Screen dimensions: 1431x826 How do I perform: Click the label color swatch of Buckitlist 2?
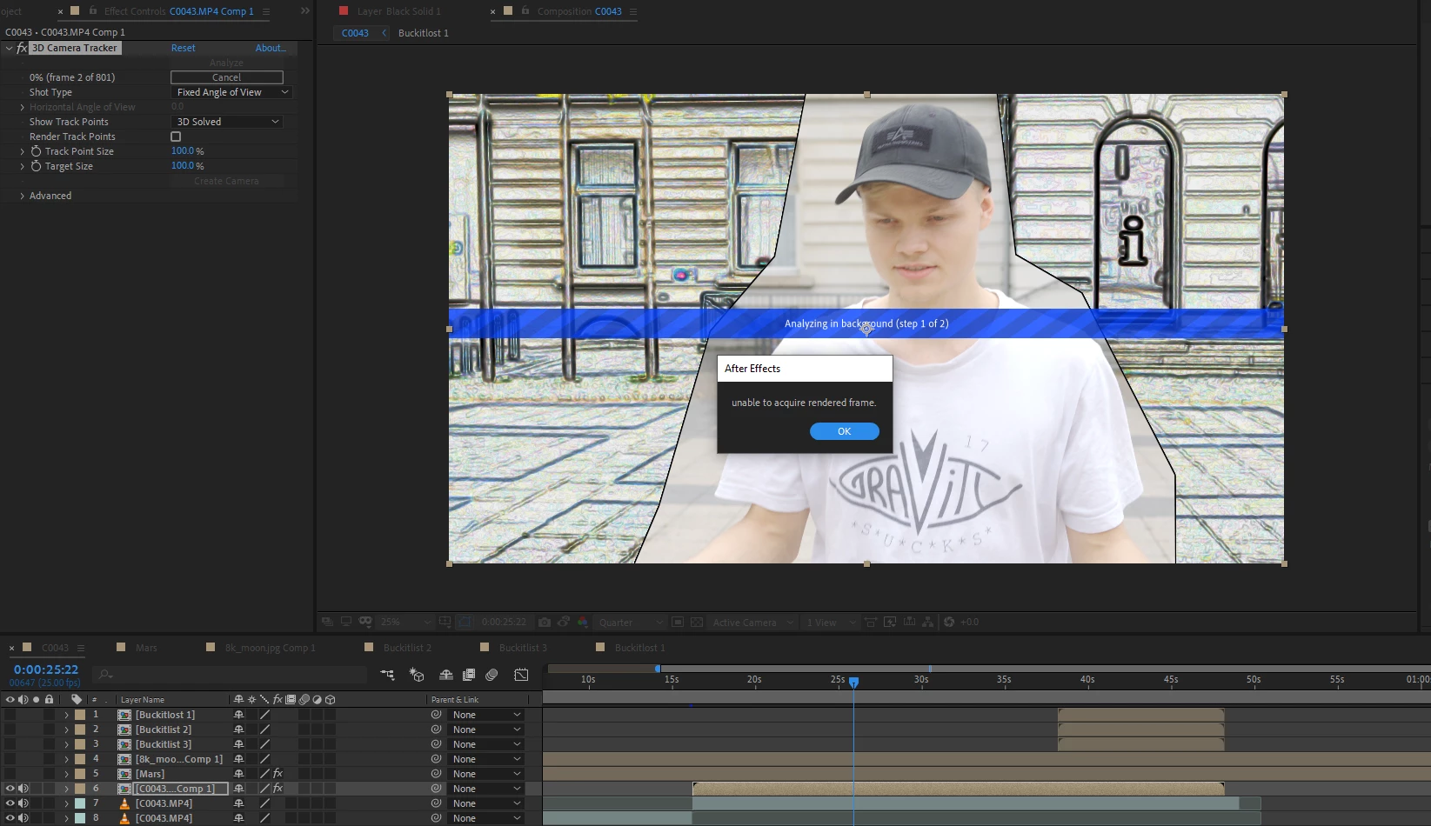[x=80, y=729]
